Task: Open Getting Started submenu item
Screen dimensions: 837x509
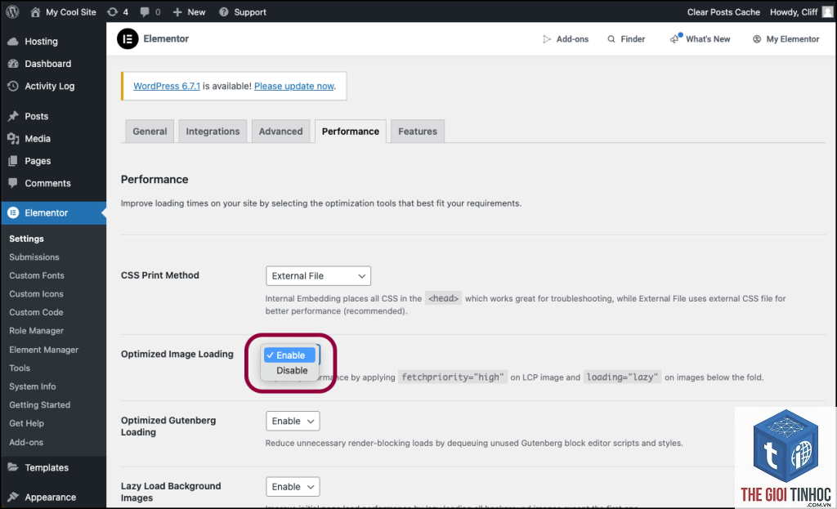Action: coord(39,405)
